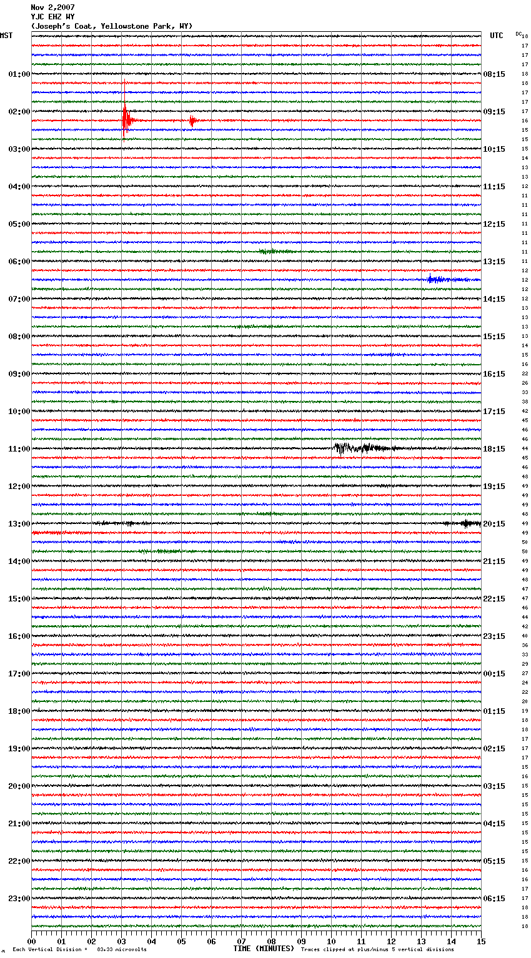This screenshot has height=958, width=531.
Task: Select the 13:00 MST time label
Action: [19, 524]
